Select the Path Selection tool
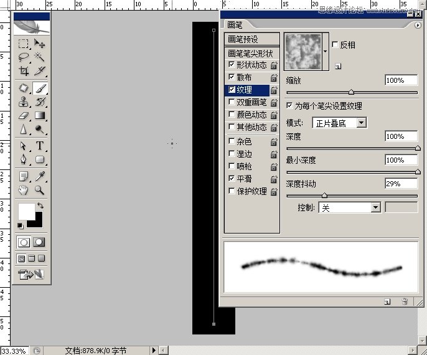 tap(24, 146)
